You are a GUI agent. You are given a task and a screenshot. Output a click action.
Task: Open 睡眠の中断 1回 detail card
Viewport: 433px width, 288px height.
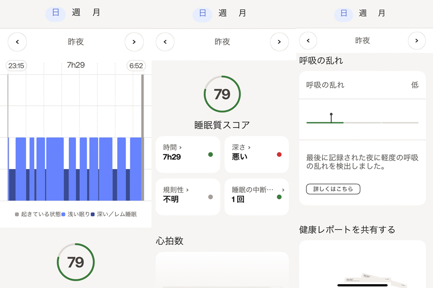[x=256, y=197]
